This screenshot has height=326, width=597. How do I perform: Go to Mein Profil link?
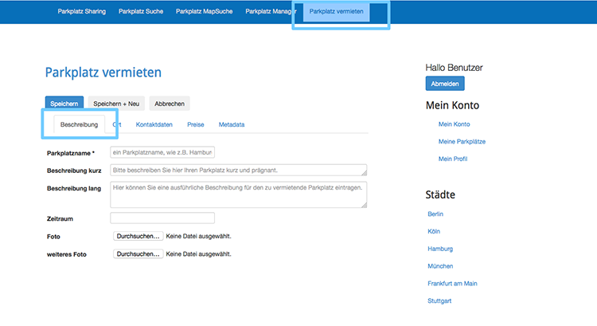pos(452,159)
